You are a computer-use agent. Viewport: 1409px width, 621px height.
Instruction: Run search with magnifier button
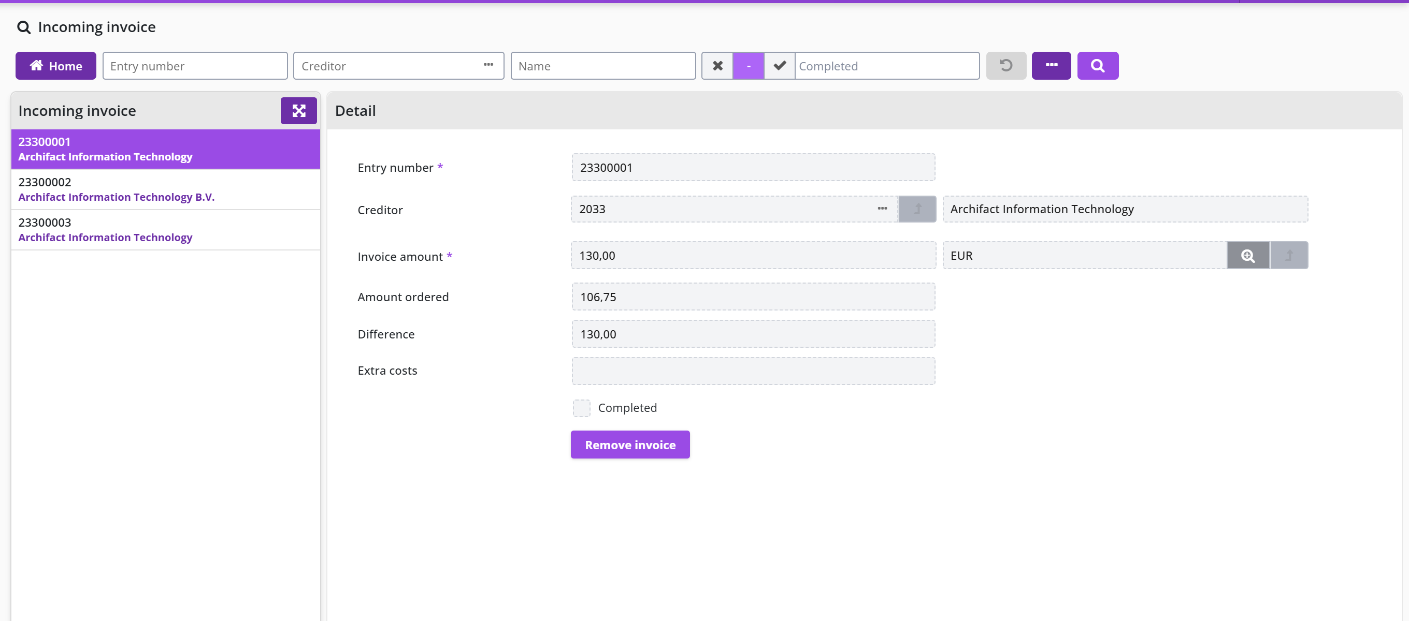(x=1098, y=66)
